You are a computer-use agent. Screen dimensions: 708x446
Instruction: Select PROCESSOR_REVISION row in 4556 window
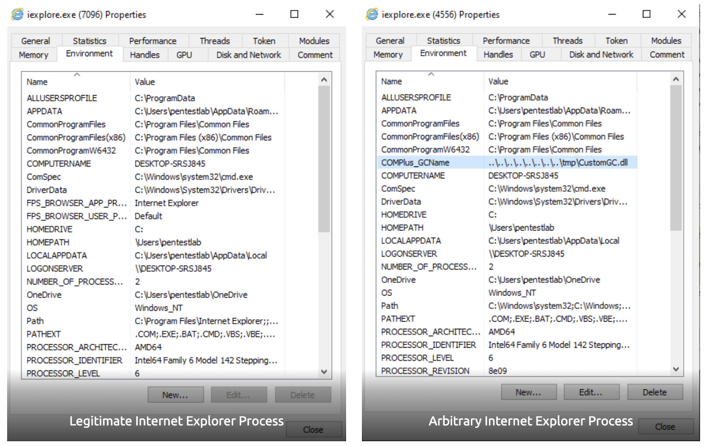[x=507, y=371]
